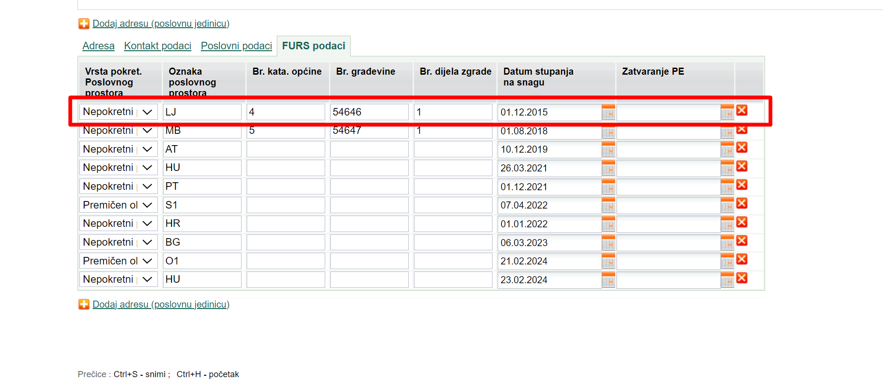Open calendar next to date 06.03.2023

coord(608,243)
